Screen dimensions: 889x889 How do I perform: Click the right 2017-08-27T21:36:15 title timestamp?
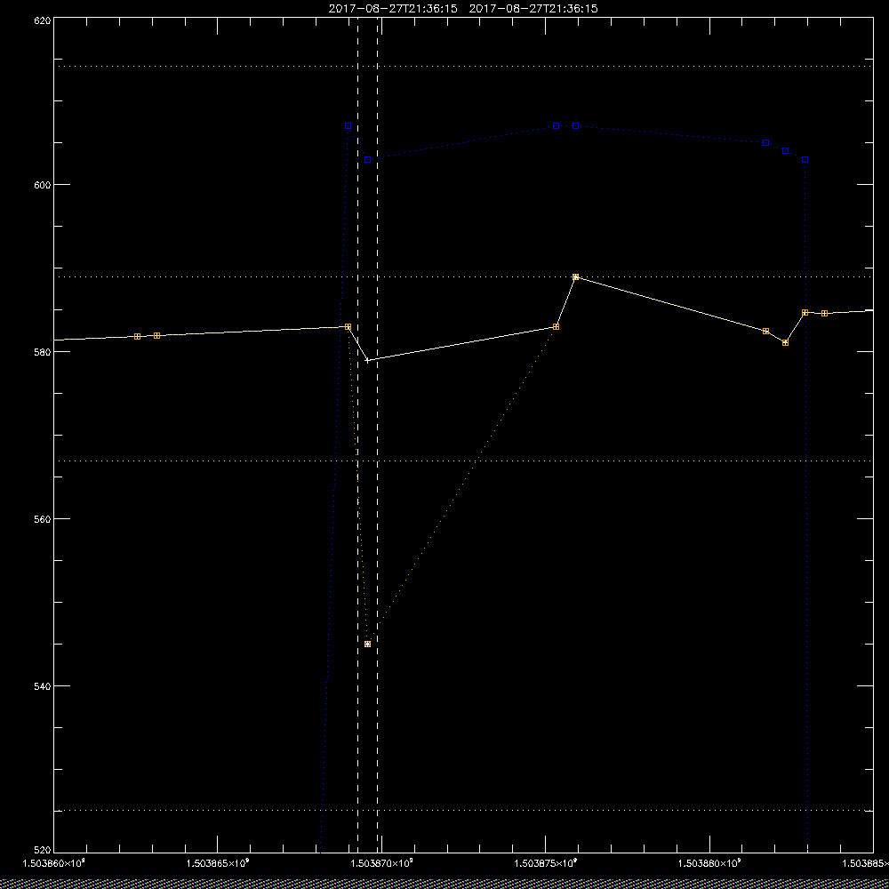tap(533, 9)
